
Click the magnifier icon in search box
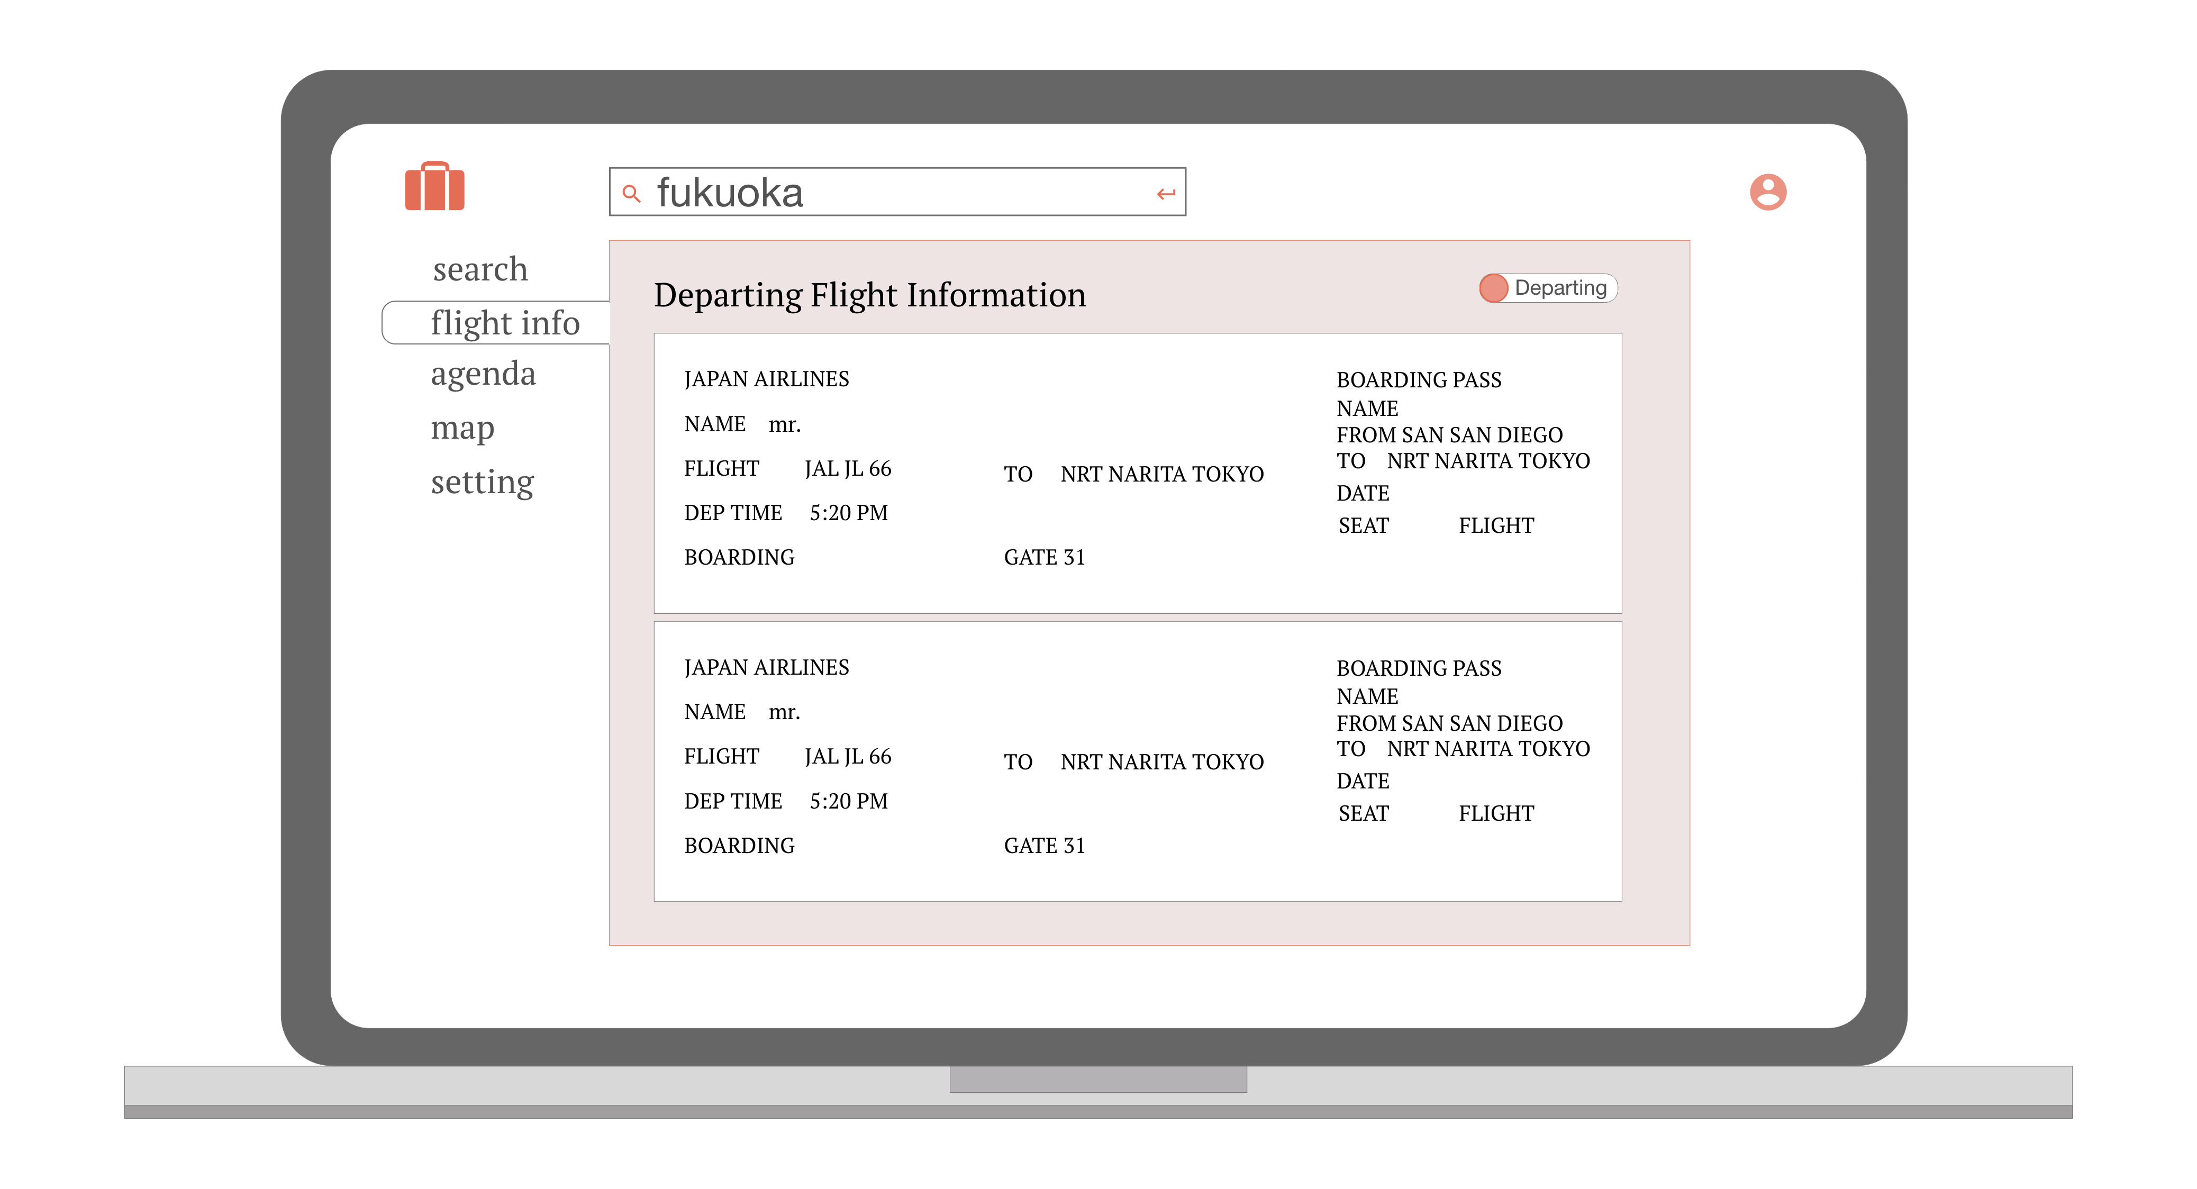click(x=631, y=194)
